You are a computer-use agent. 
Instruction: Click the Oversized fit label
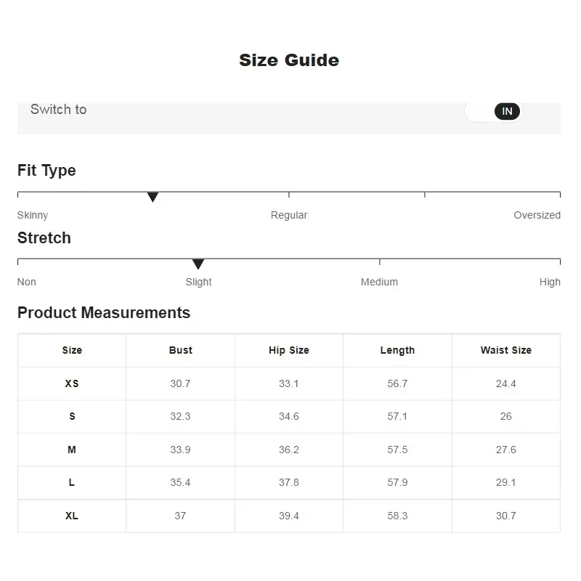537,215
